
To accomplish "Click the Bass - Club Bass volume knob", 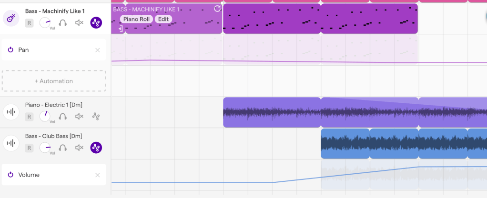I will 45,148.
